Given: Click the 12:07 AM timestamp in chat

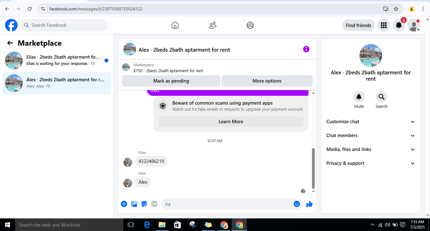Looking at the screenshot, I should (215, 141).
